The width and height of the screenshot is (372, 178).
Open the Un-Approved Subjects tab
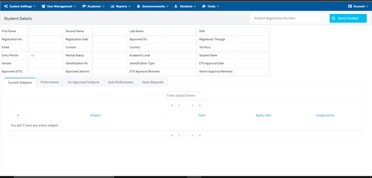(x=83, y=82)
